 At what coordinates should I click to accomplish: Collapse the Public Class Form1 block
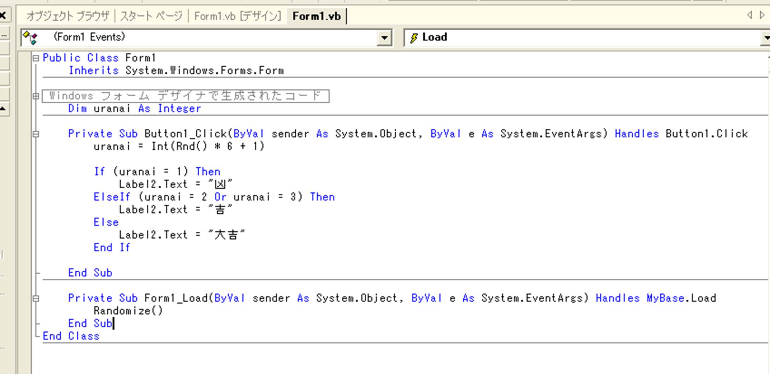[x=36, y=58]
